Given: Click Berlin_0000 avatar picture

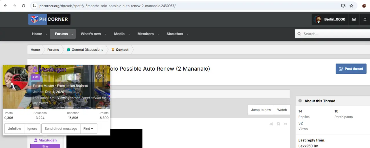Looking at the screenshot, I should (x=318, y=19).
